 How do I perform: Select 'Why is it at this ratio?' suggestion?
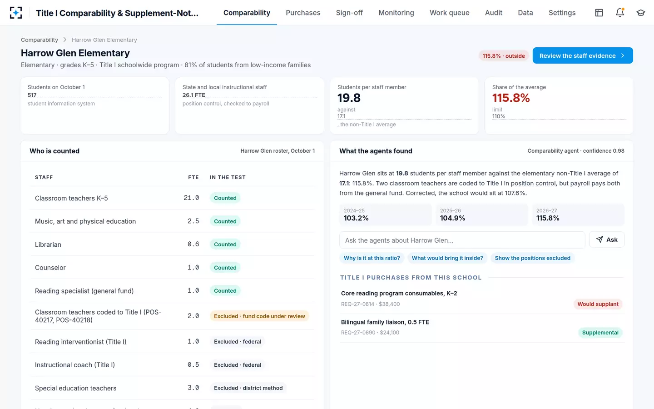tap(372, 258)
